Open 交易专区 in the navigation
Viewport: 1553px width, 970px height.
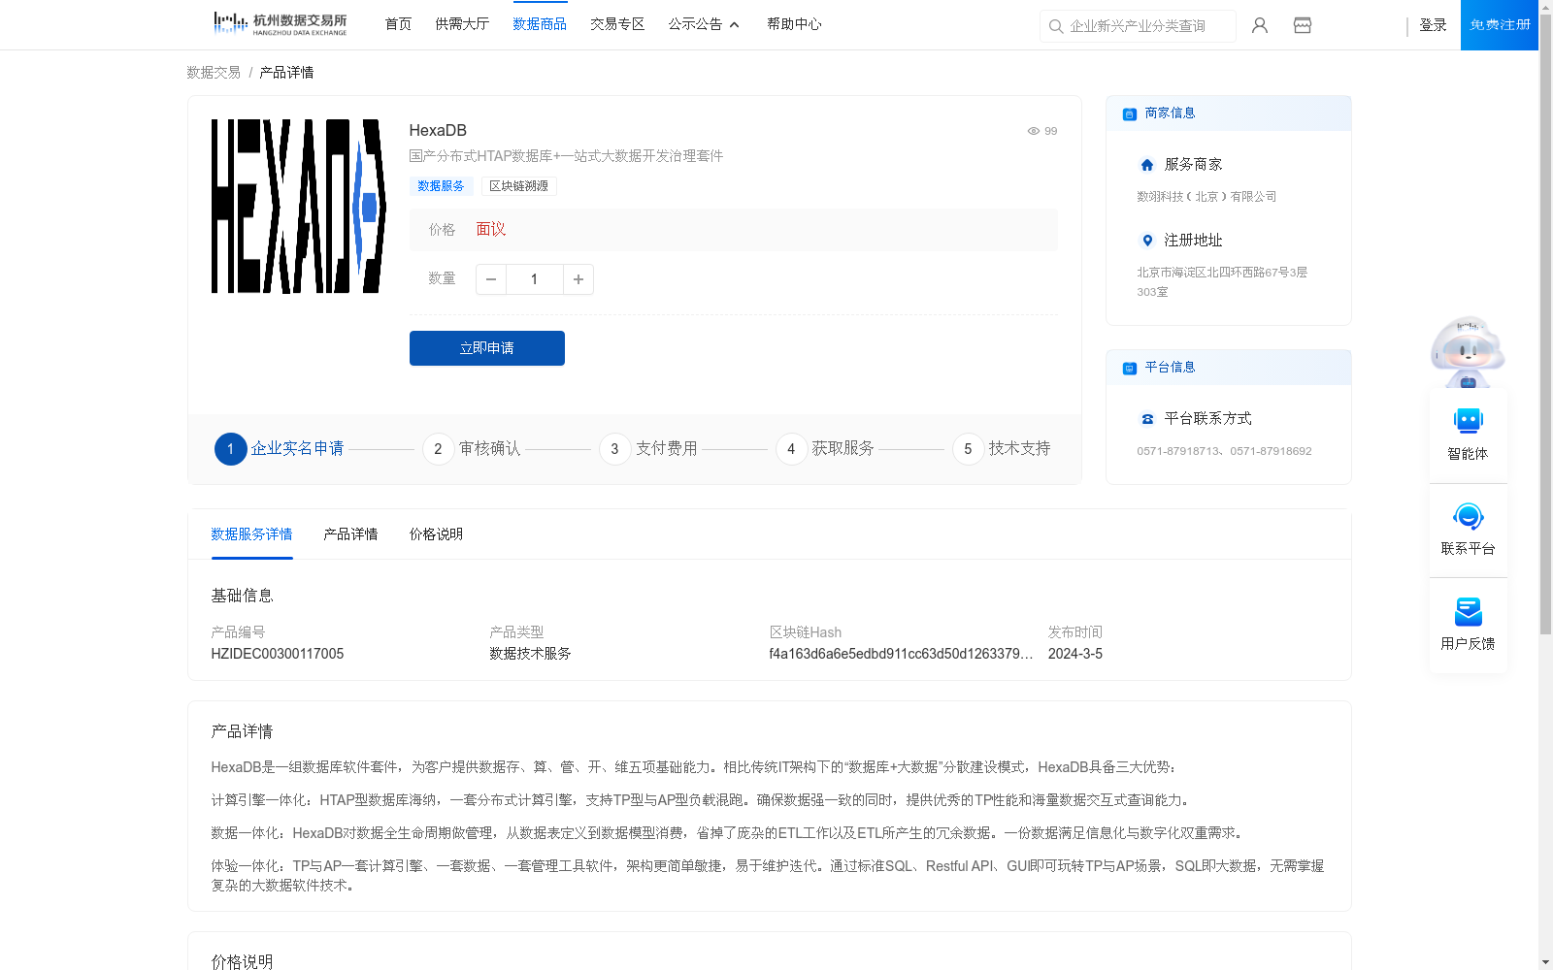tap(617, 24)
